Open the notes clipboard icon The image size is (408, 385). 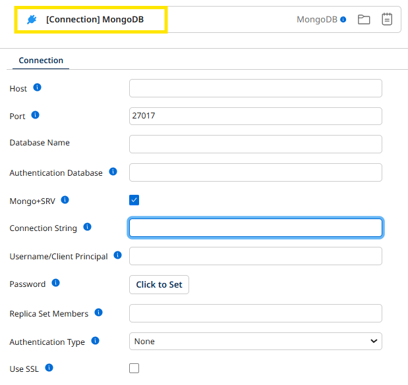point(387,20)
